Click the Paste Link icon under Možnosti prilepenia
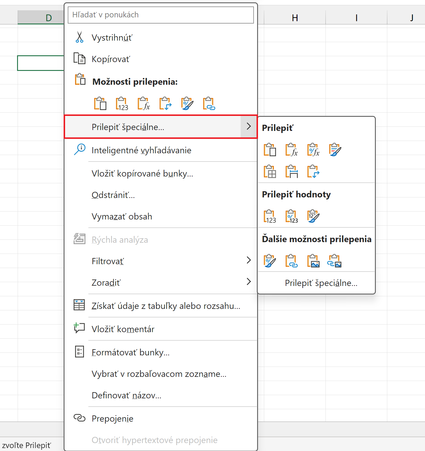 209,104
